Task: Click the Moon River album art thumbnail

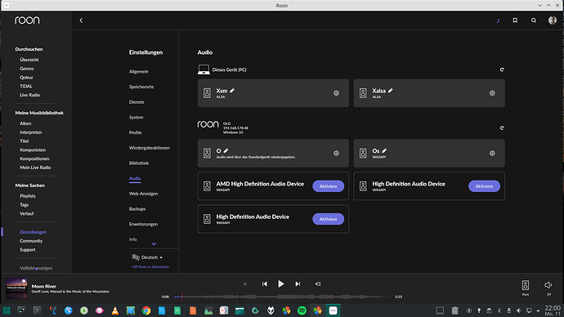Action: [16, 288]
